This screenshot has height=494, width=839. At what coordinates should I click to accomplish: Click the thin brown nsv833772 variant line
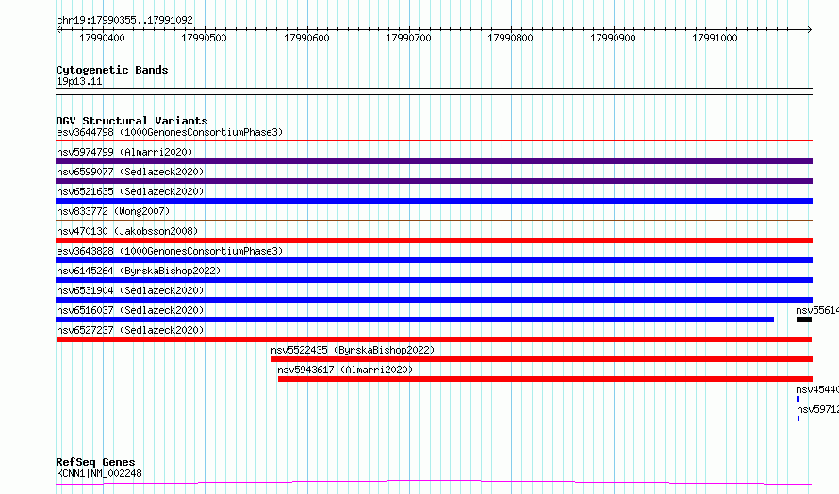point(434,220)
